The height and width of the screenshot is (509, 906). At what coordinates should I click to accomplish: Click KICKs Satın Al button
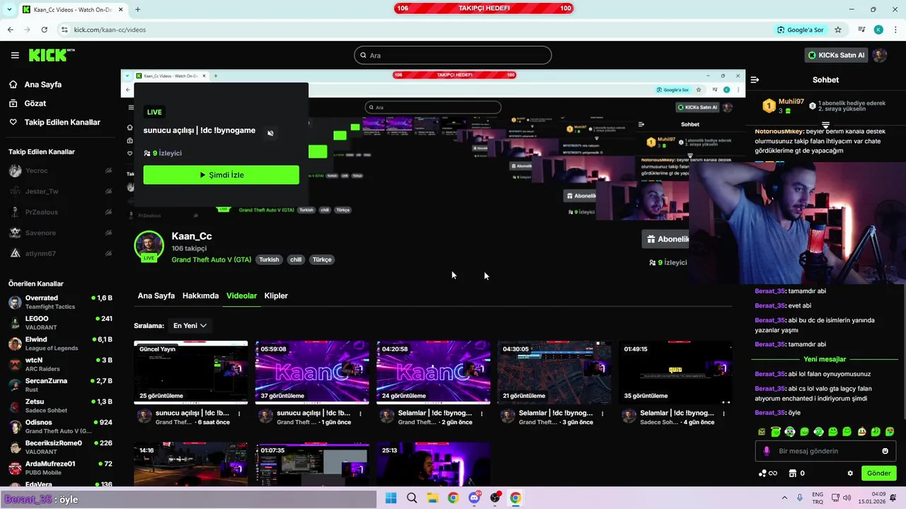[836, 55]
